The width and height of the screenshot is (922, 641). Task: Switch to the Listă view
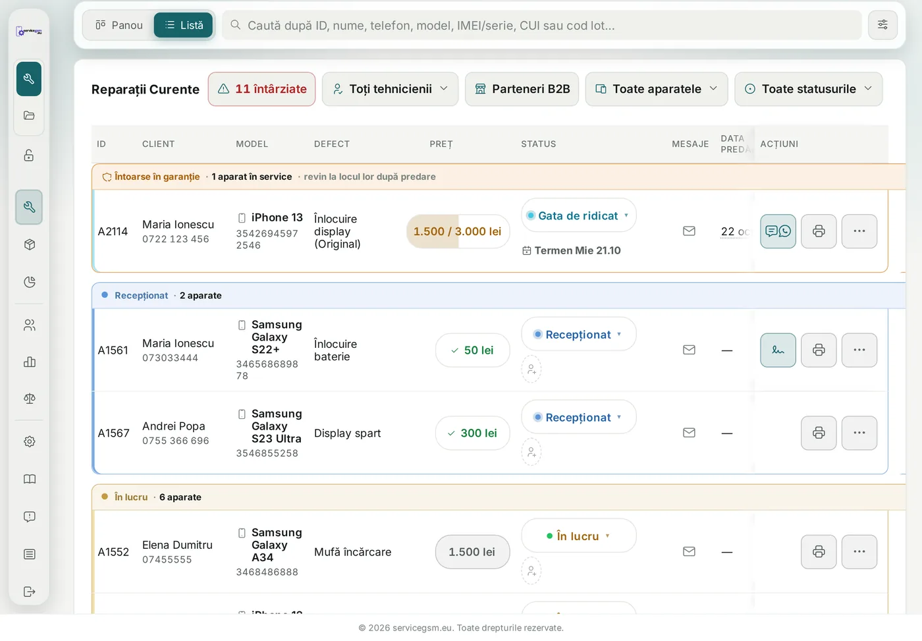[184, 25]
